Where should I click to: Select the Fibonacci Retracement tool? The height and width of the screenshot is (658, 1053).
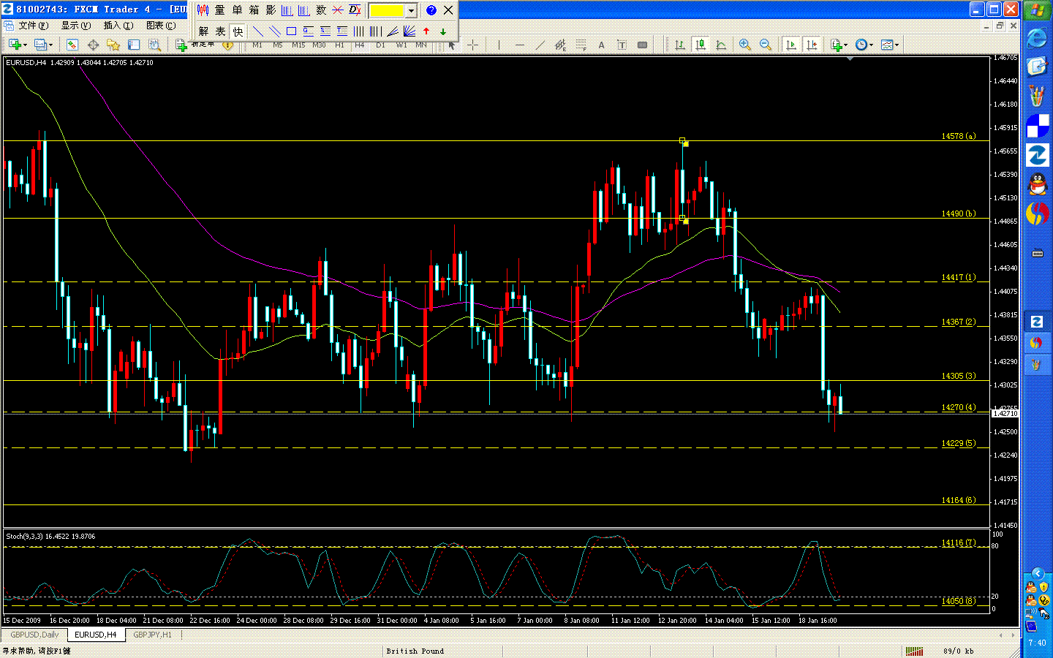[581, 45]
